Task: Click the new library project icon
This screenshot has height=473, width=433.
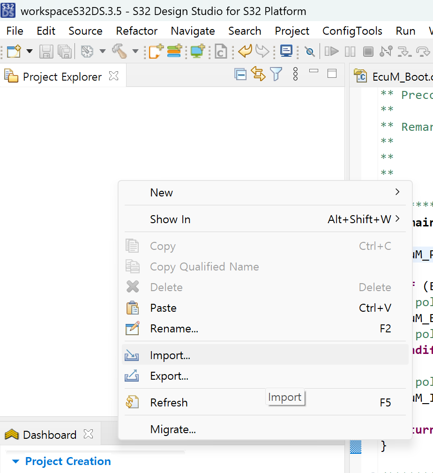Action: point(175,51)
